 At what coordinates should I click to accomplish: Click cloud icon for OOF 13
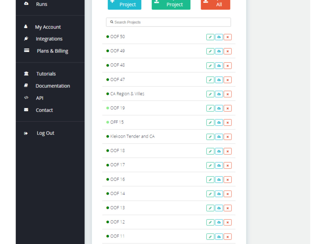point(219,208)
